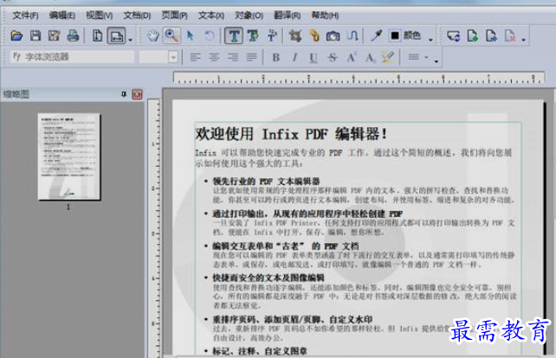Open the 翻译(R) menu
Screen dimensions: 556x358
pos(288,16)
